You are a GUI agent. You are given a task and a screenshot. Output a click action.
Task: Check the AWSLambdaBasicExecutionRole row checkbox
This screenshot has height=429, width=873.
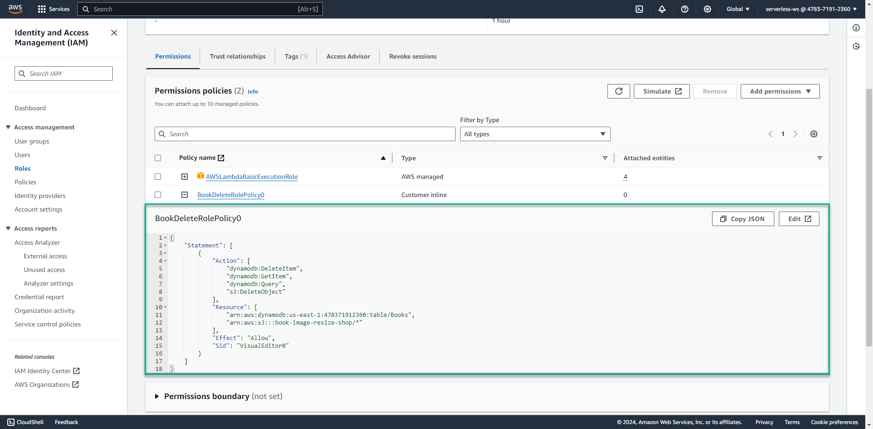tap(158, 177)
